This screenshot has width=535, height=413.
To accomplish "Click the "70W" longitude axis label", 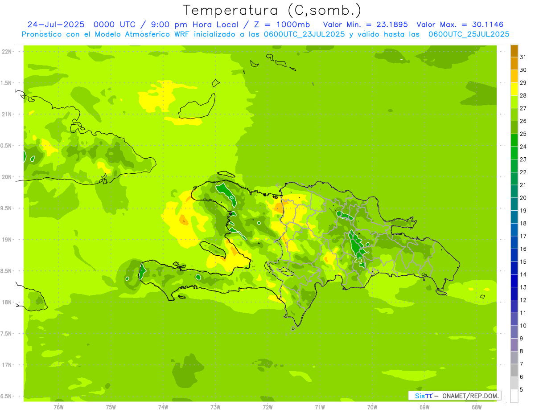I will coord(372,407).
